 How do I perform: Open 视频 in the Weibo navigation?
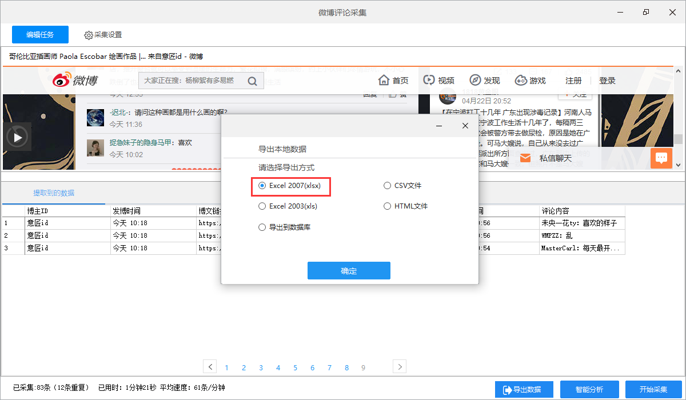point(438,81)
